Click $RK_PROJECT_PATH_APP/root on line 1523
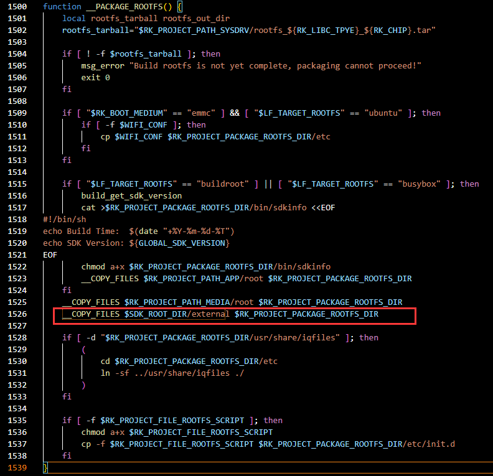Viewport: 493px width, 476px height. [203, 279]
